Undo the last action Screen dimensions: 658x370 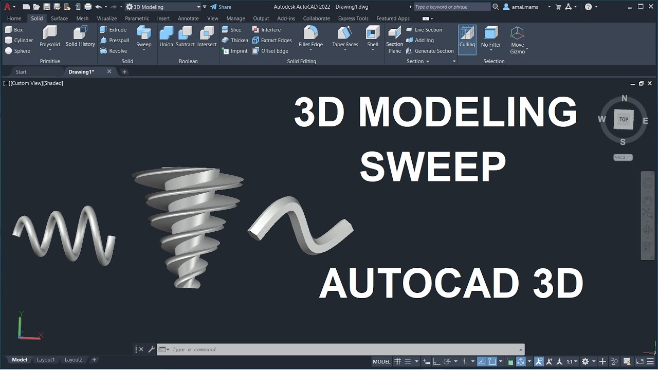[x=98, y=7]
